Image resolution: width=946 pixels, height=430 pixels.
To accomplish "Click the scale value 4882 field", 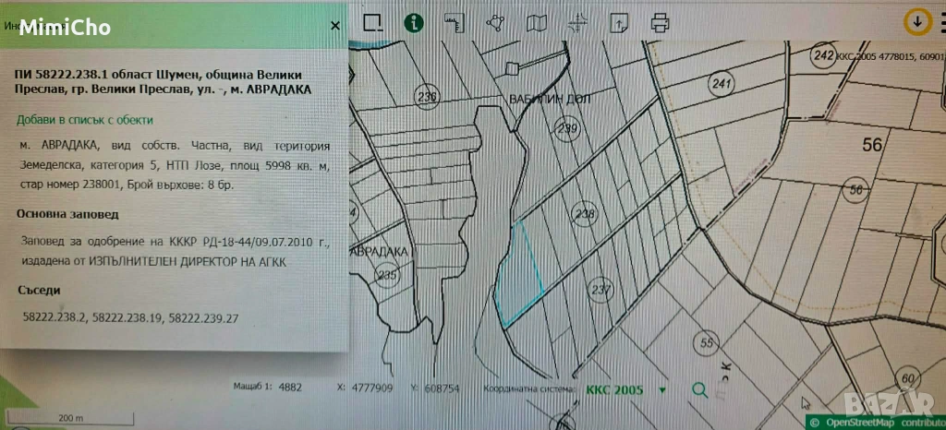I will [290, 389].
